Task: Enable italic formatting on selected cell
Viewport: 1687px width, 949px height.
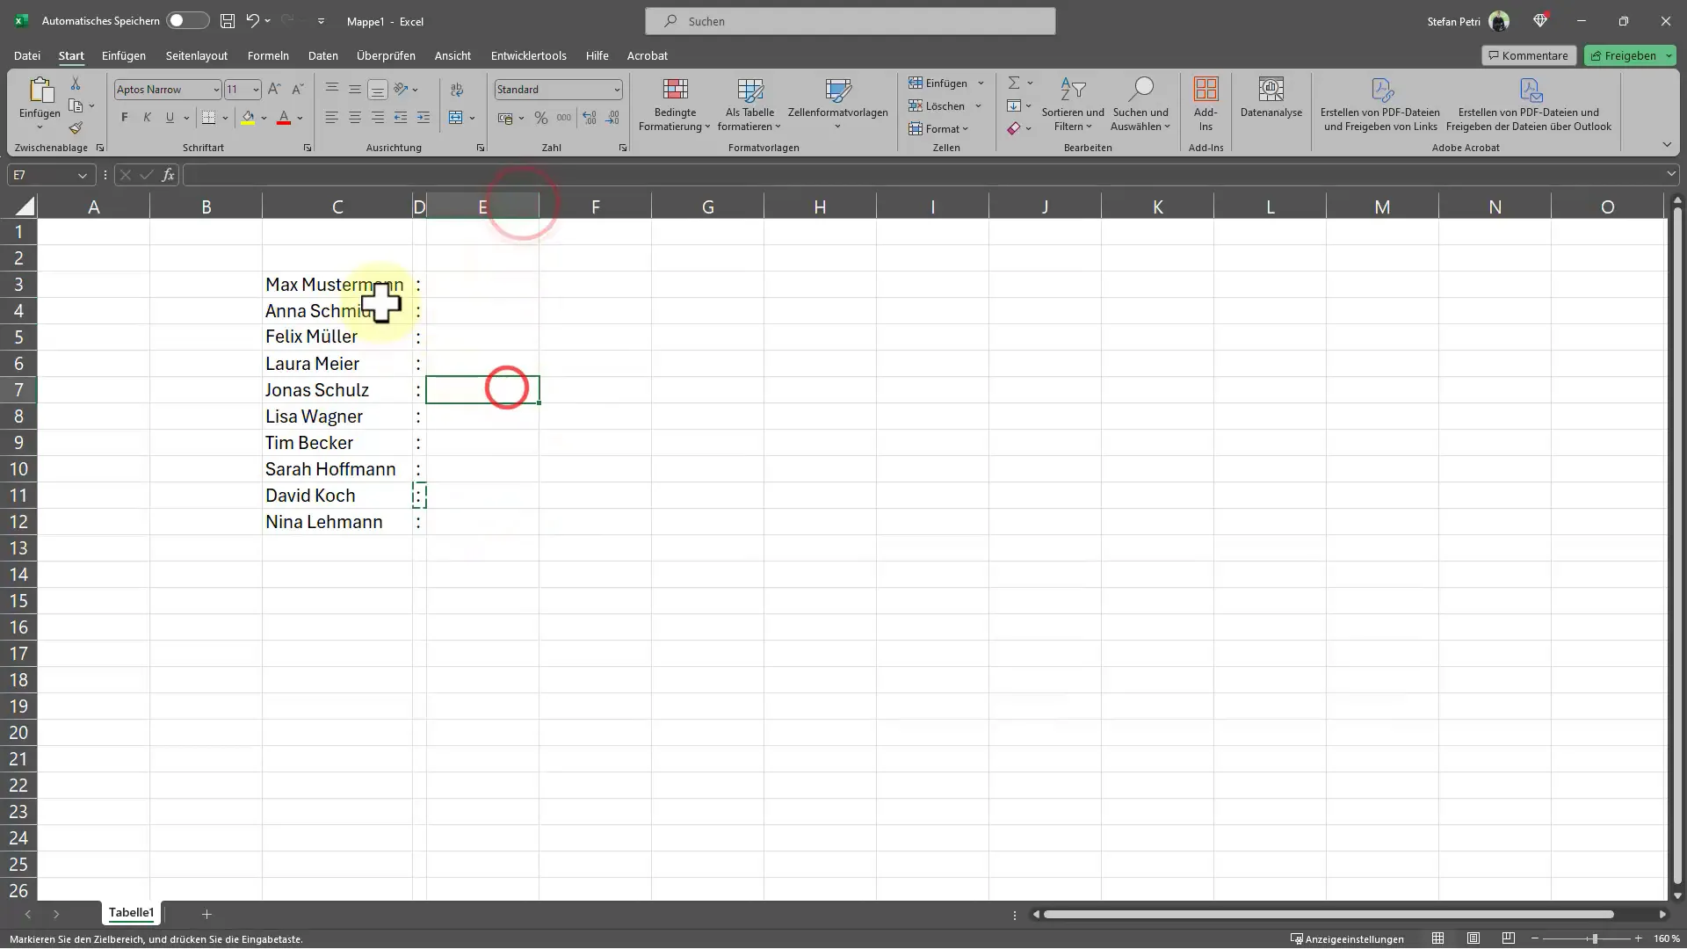Action: (x=147, y=119)
